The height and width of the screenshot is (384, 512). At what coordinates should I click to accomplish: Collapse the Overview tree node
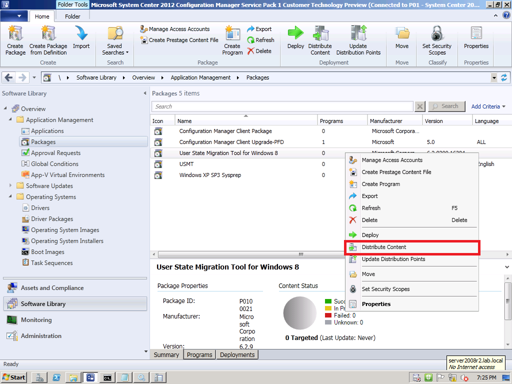pos(5,108)
